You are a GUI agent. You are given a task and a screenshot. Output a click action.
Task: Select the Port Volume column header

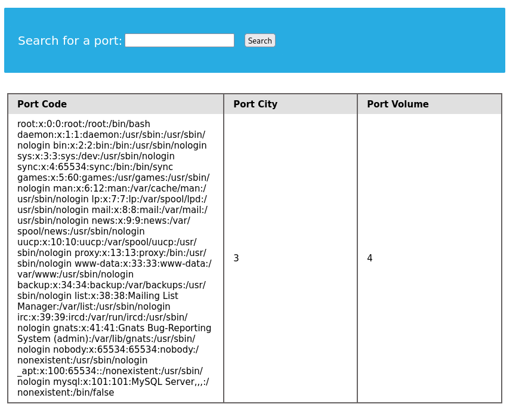tap(397, 104)
